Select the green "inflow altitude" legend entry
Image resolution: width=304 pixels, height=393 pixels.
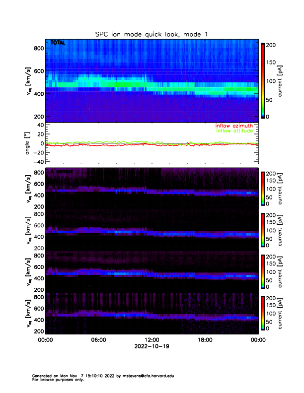[x=230, y=131]
